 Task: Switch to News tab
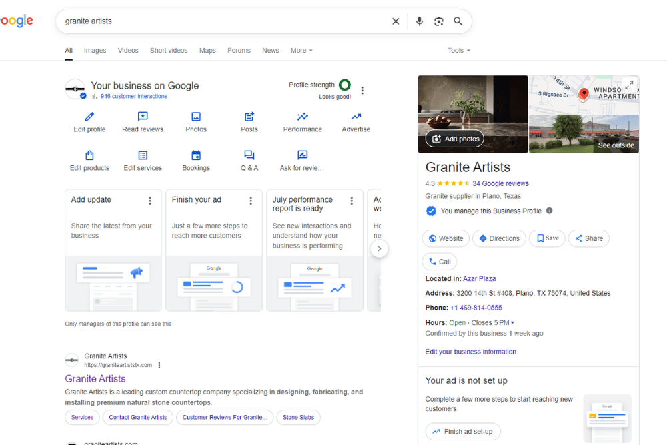coord(271,50)
